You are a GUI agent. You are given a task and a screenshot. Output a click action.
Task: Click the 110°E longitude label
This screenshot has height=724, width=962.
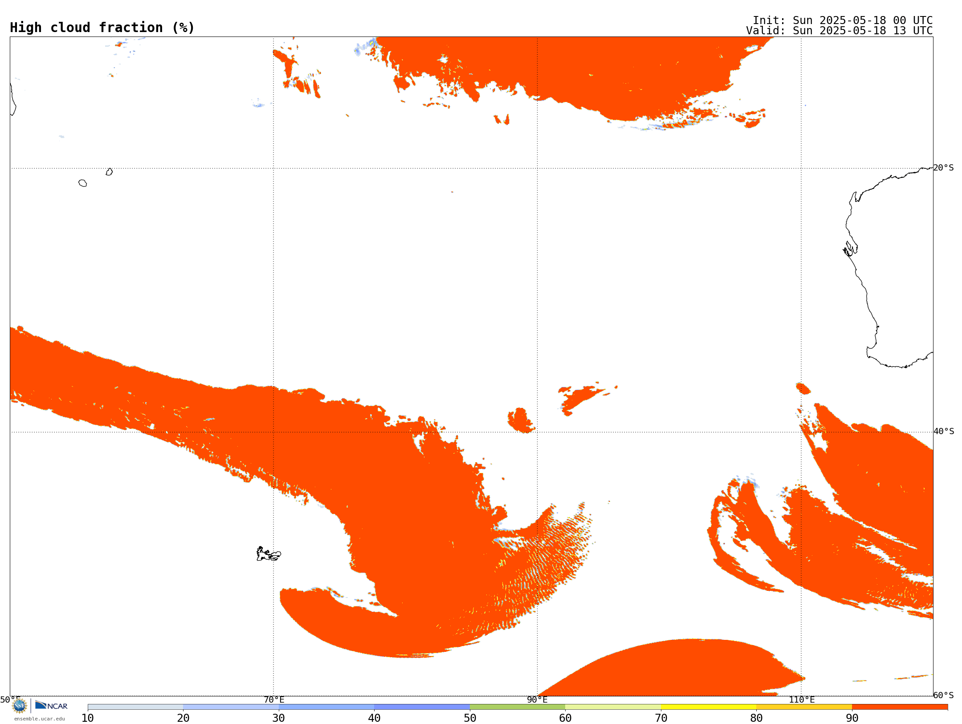pos(802,700)
